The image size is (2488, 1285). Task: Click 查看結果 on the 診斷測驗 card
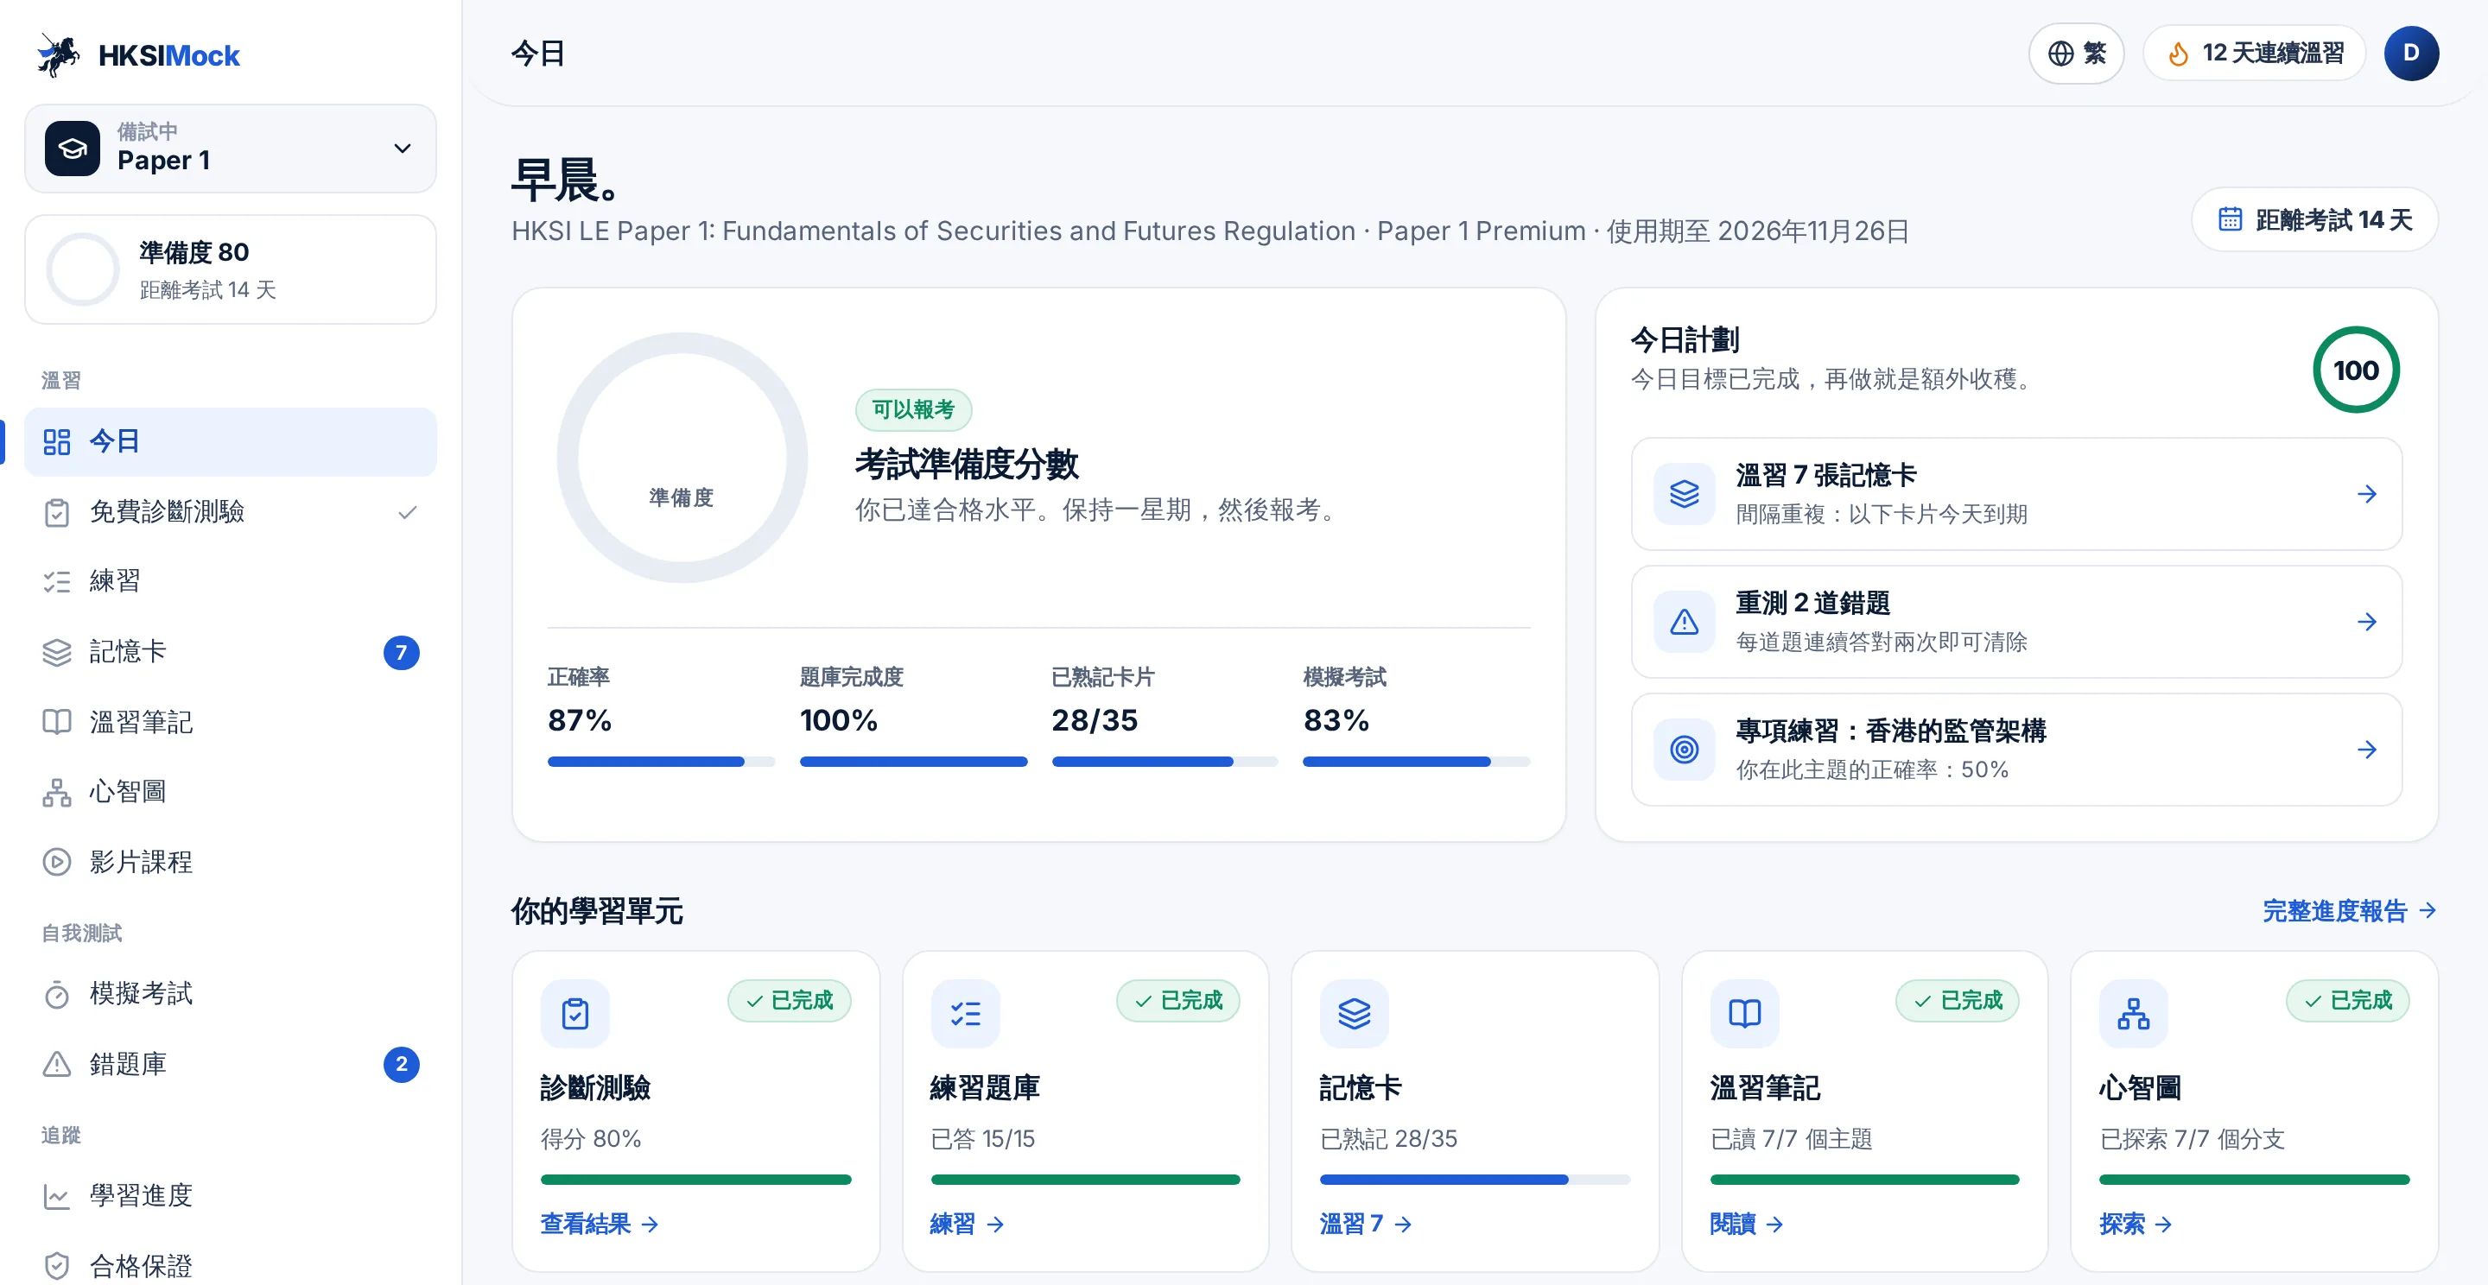pos(600,1225)
